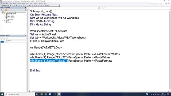The width and height of the screenshot is (171, 96).
Task: Close the Project explorer panel
Action: coord(25,7)
